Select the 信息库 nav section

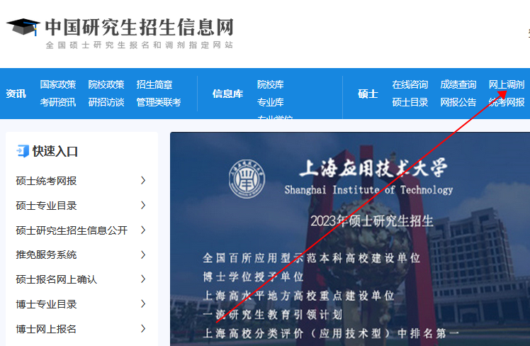tap(227, 94)
